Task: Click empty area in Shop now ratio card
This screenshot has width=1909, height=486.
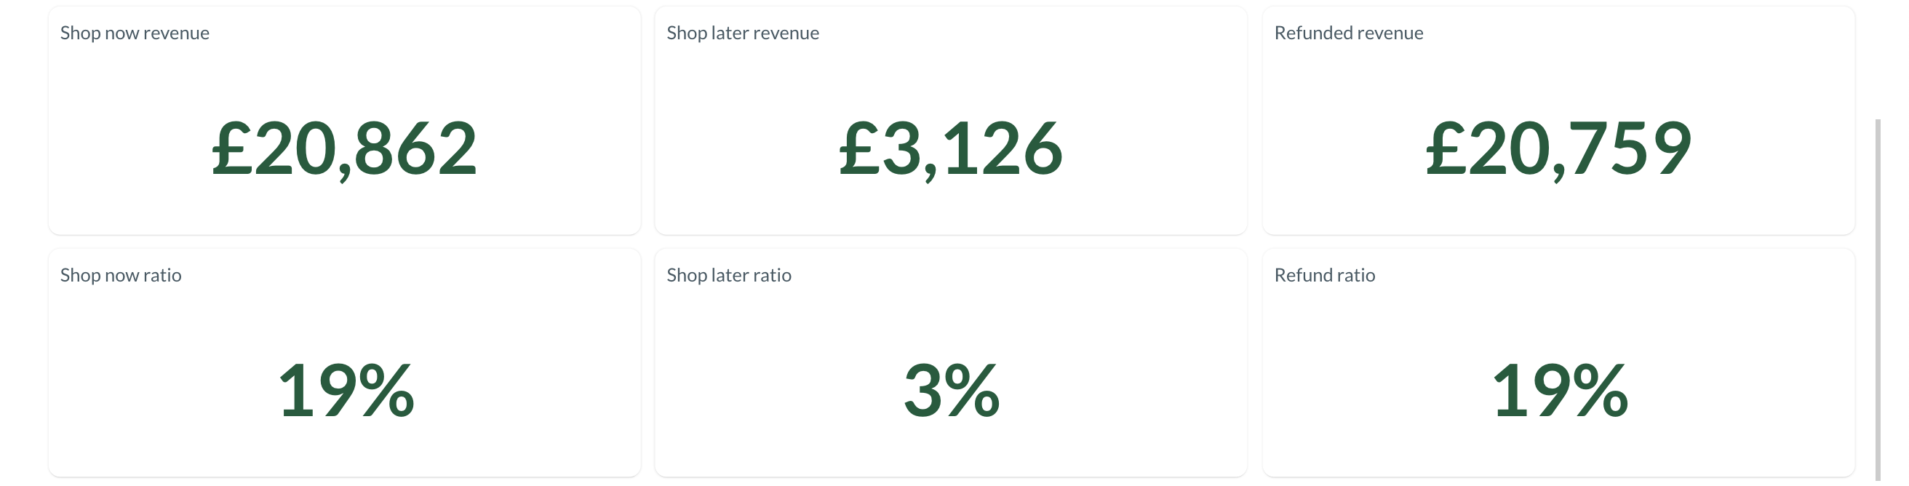Action: coord(519,319)
